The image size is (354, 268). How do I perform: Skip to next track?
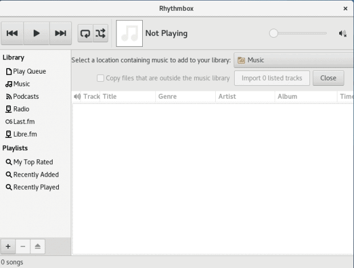(61, 33)
